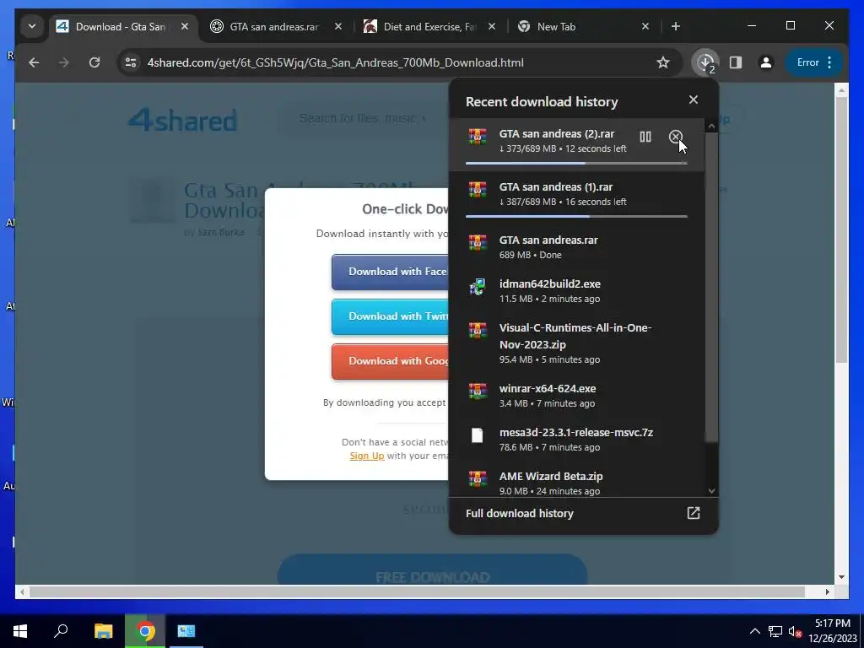Pause the GTA san andreas (2).rar download

[x=645, y=137]
